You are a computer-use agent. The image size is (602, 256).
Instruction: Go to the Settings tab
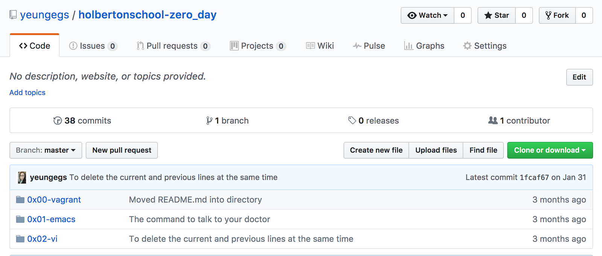tap(485, 46)
